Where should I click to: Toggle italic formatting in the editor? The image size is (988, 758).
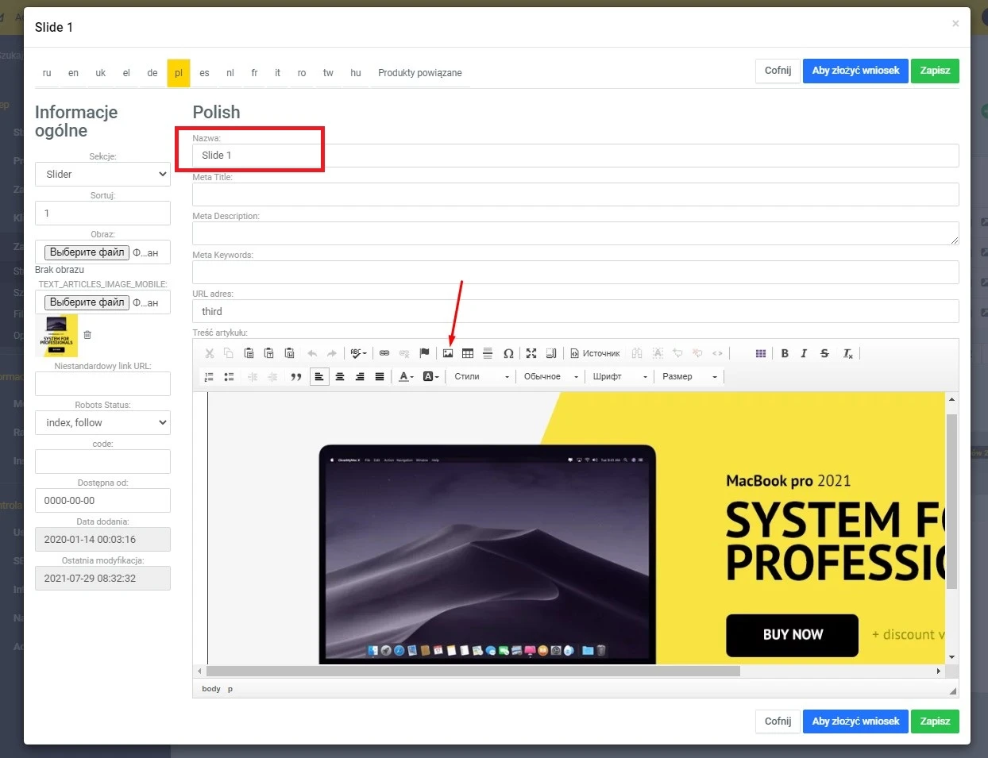tap(804, 353)
